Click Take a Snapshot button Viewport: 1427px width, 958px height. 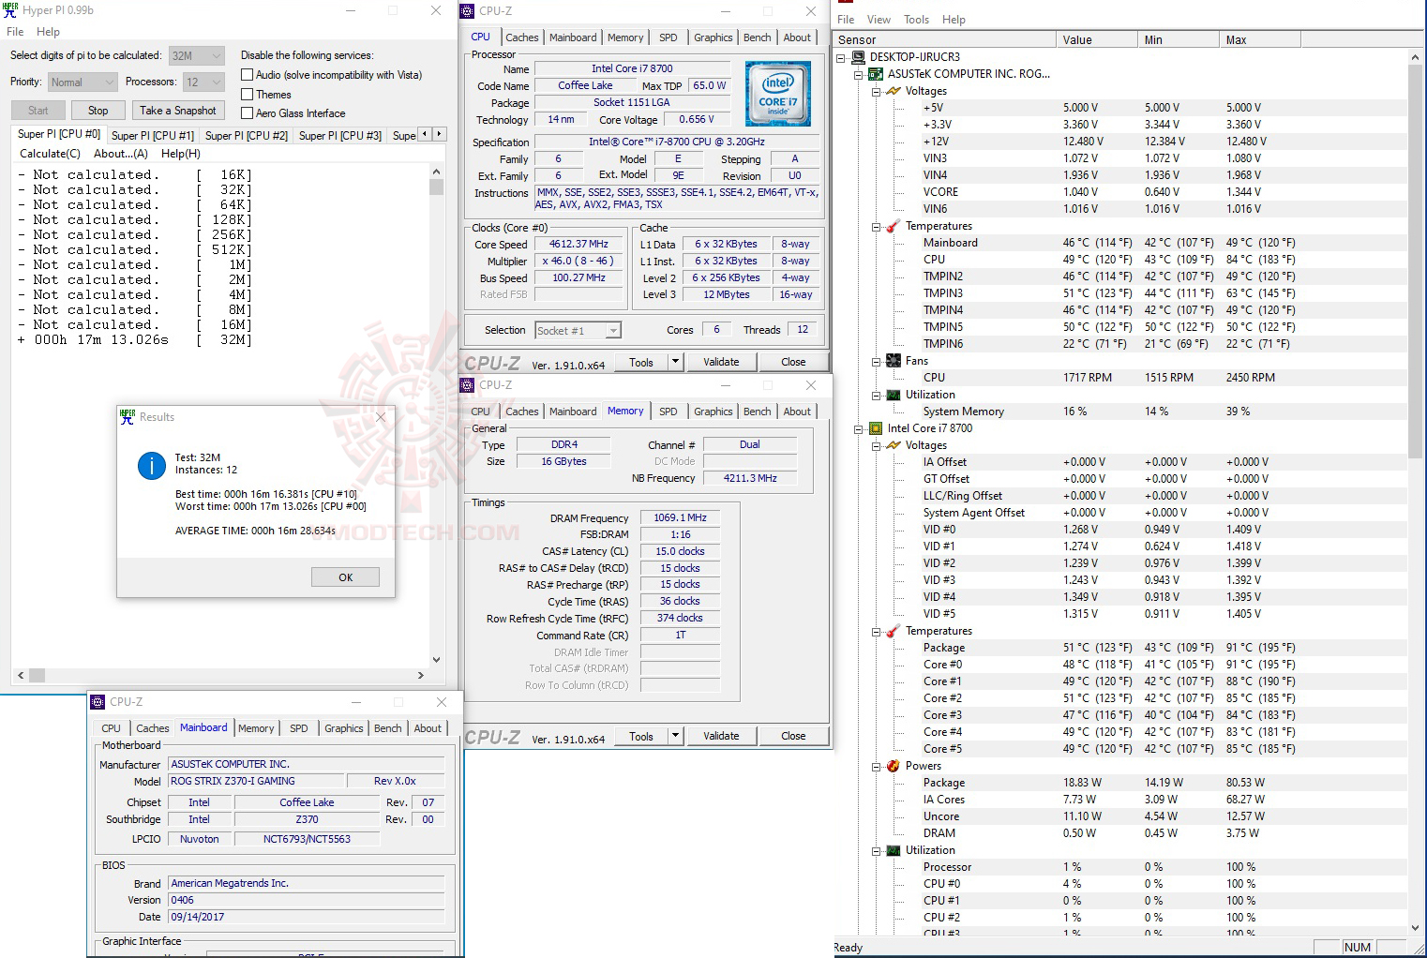[178, 111]
